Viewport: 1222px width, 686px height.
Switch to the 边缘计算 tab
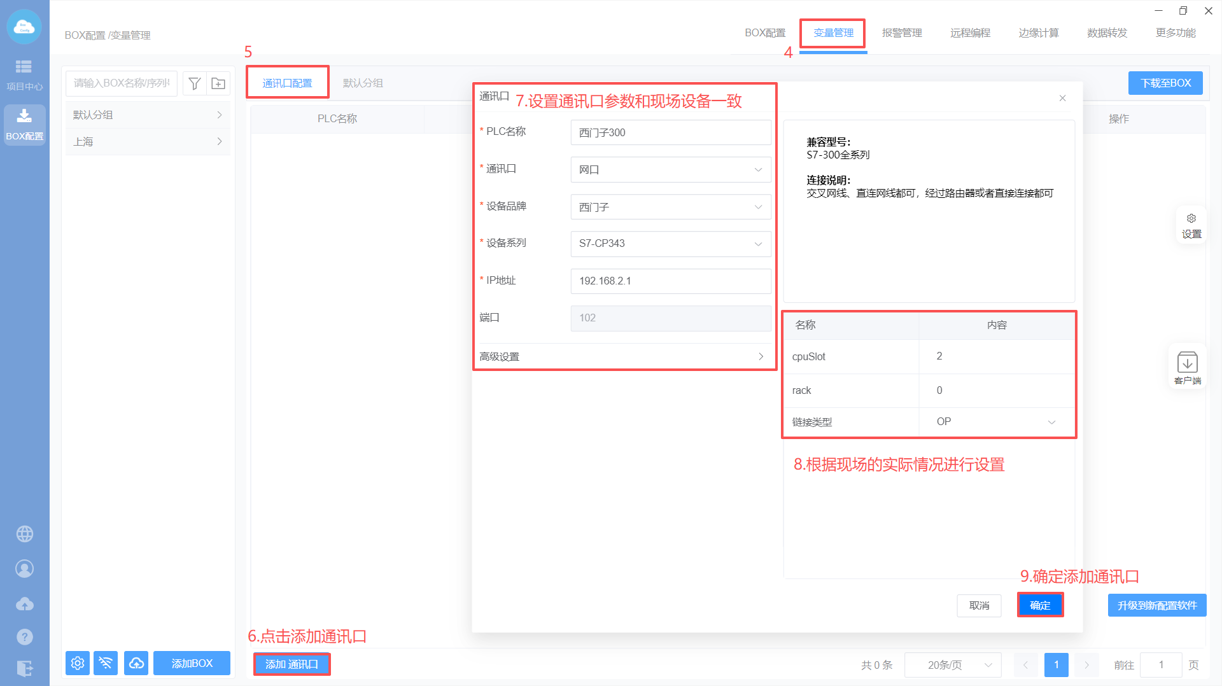click(1038, 33)
